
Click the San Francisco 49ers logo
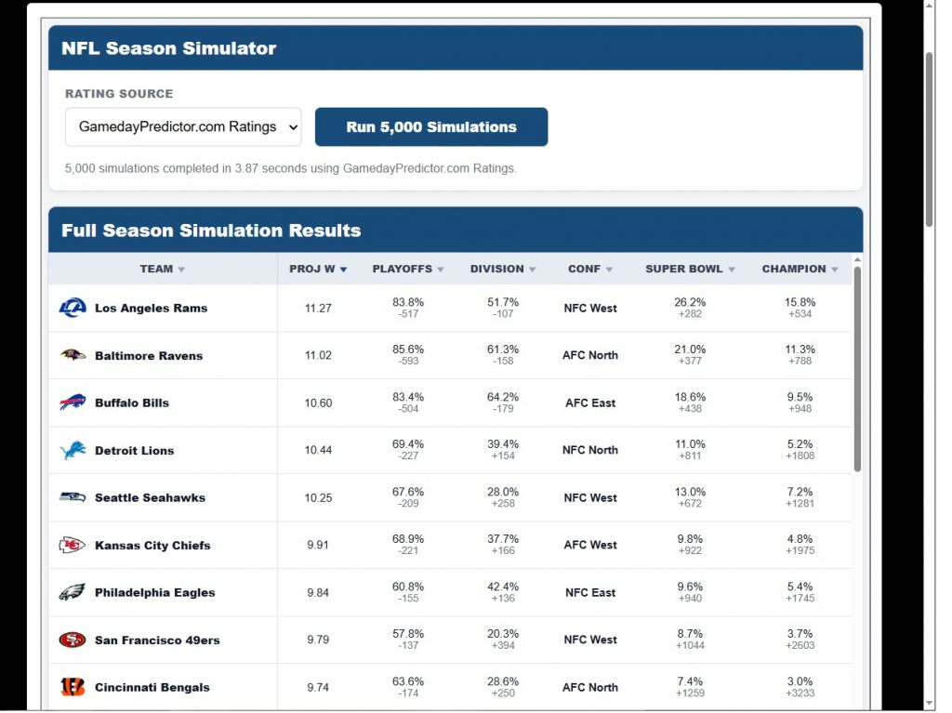73,640
